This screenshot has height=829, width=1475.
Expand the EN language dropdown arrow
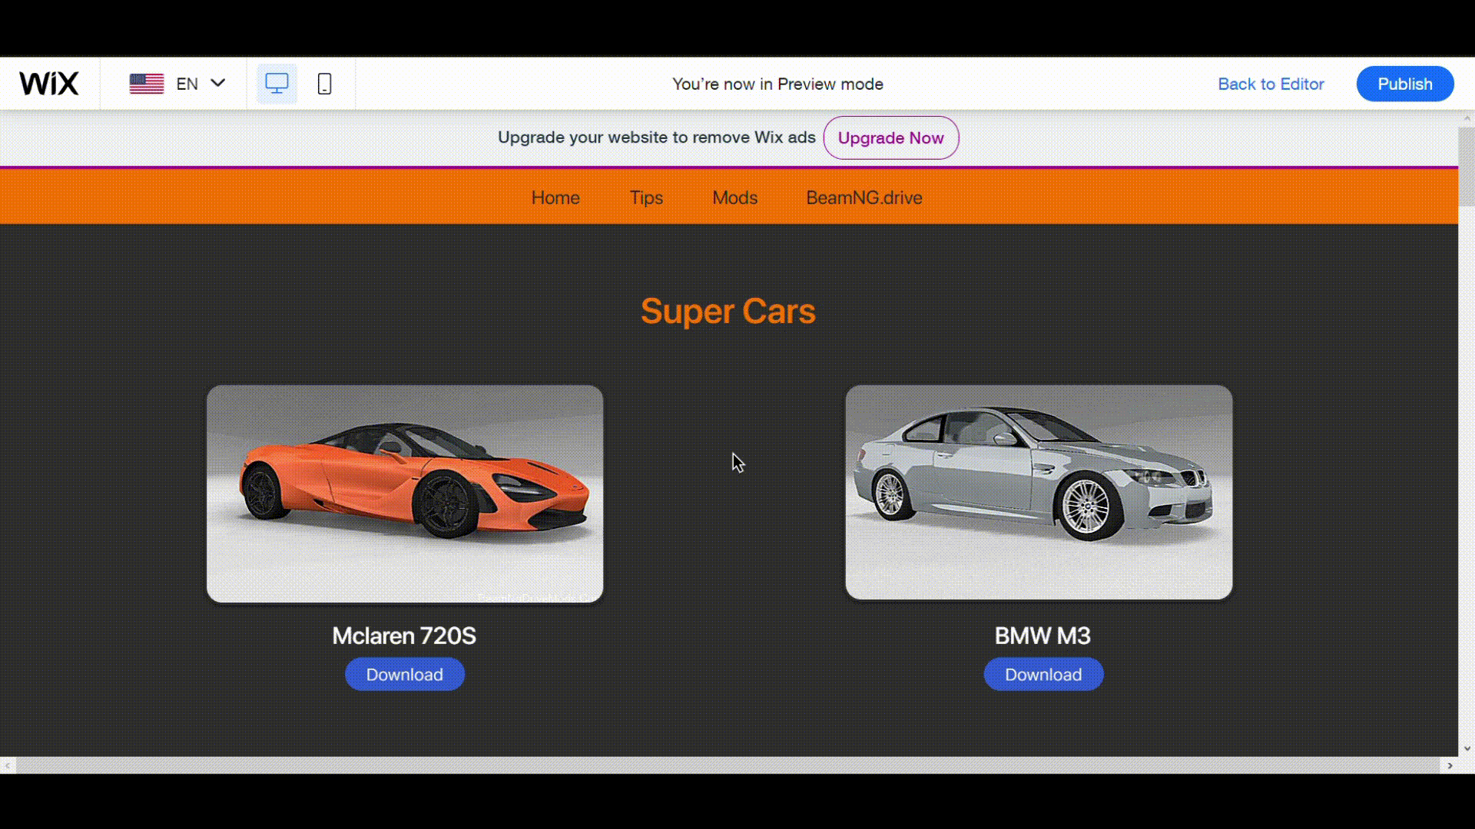(x=218, y=83)
